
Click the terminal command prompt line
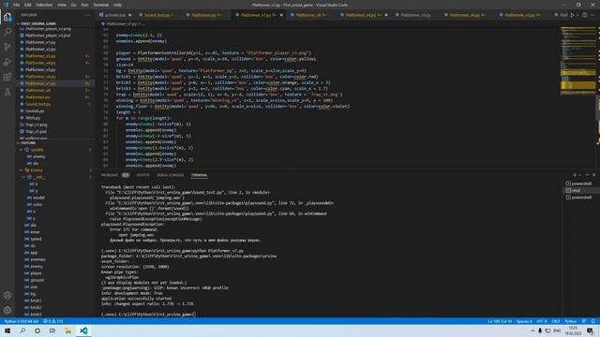coord(148,315)
